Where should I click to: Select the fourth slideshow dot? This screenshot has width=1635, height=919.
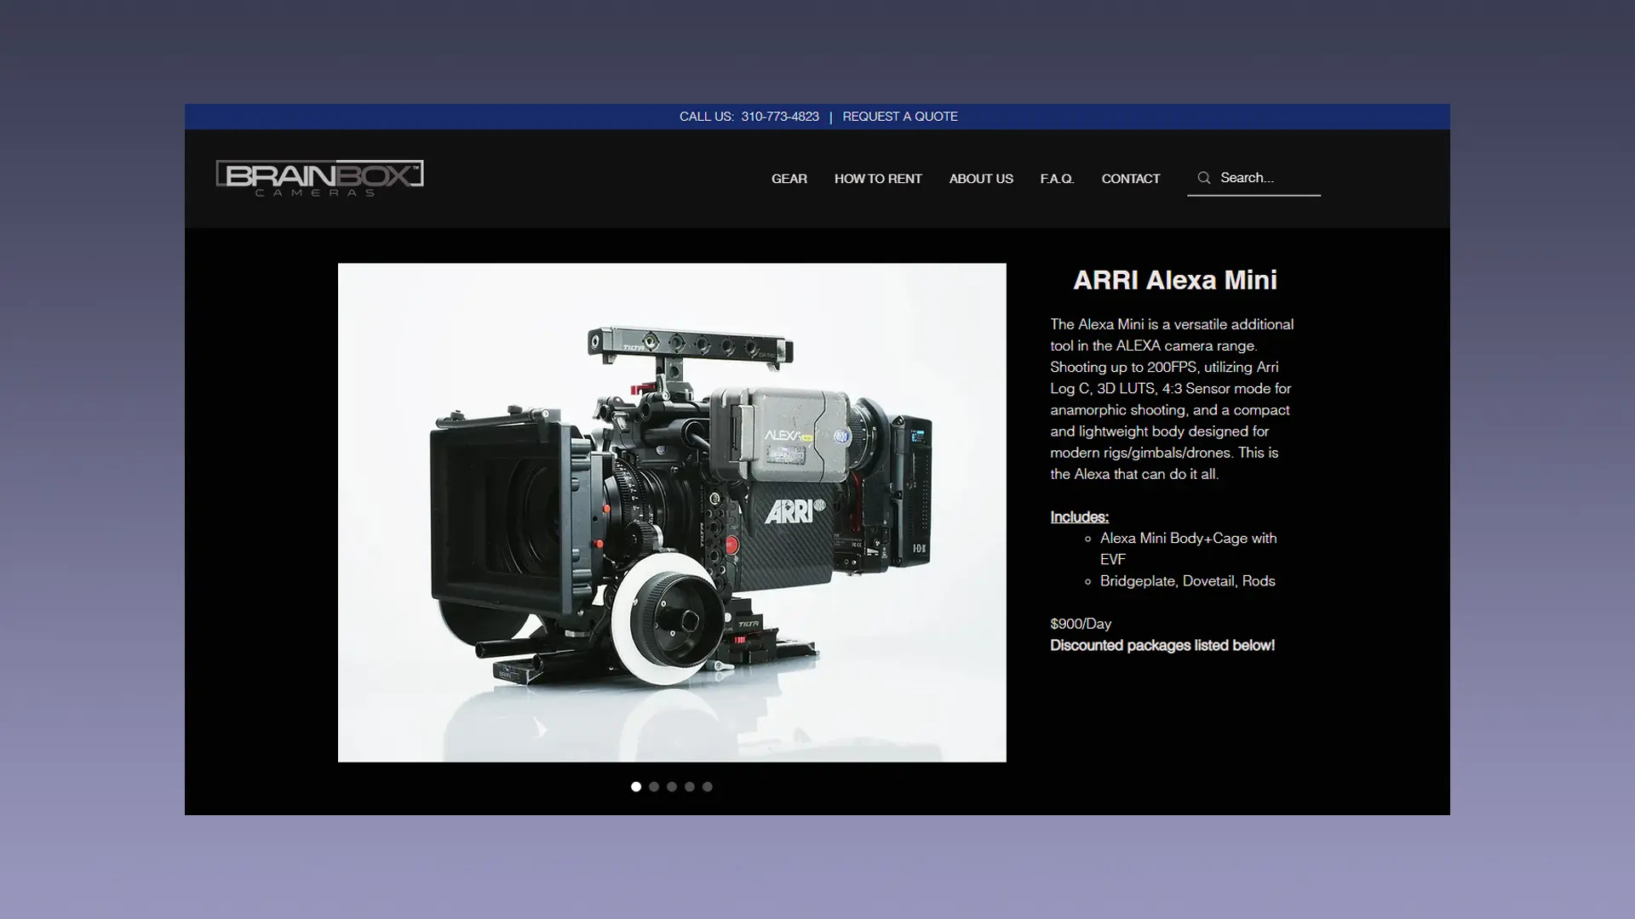click(690, 787)
